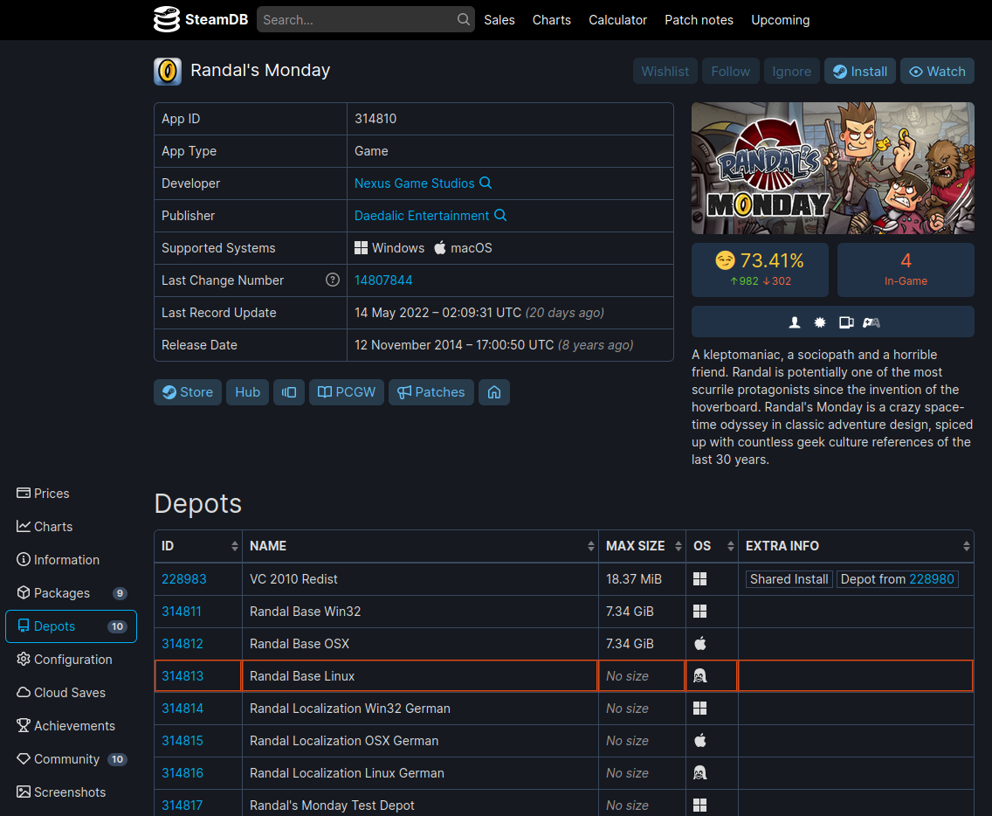Open the PCGW link button
This screenshot has width=992, height=816.
347,392
